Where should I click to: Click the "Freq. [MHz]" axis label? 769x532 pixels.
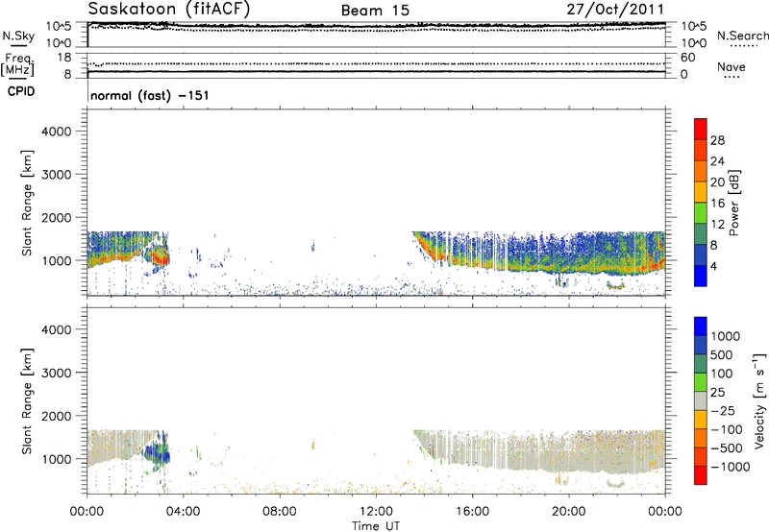18,64
